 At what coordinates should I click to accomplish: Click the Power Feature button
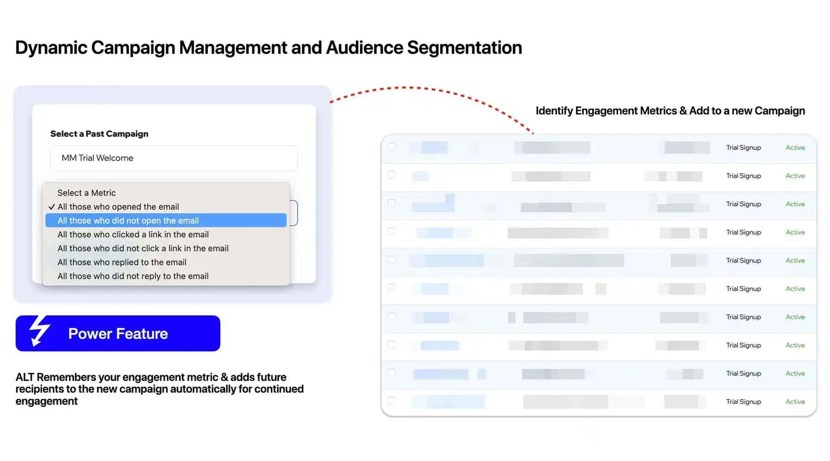(117, 334)
